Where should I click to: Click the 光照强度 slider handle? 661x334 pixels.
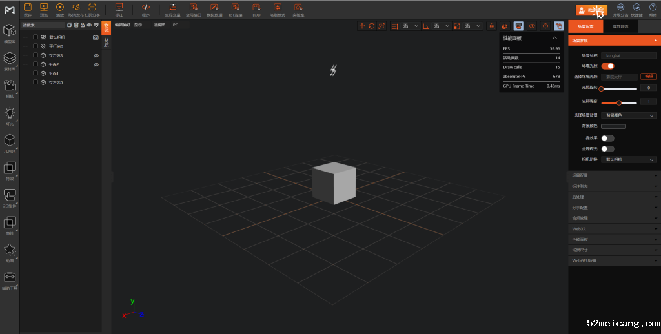619,102
